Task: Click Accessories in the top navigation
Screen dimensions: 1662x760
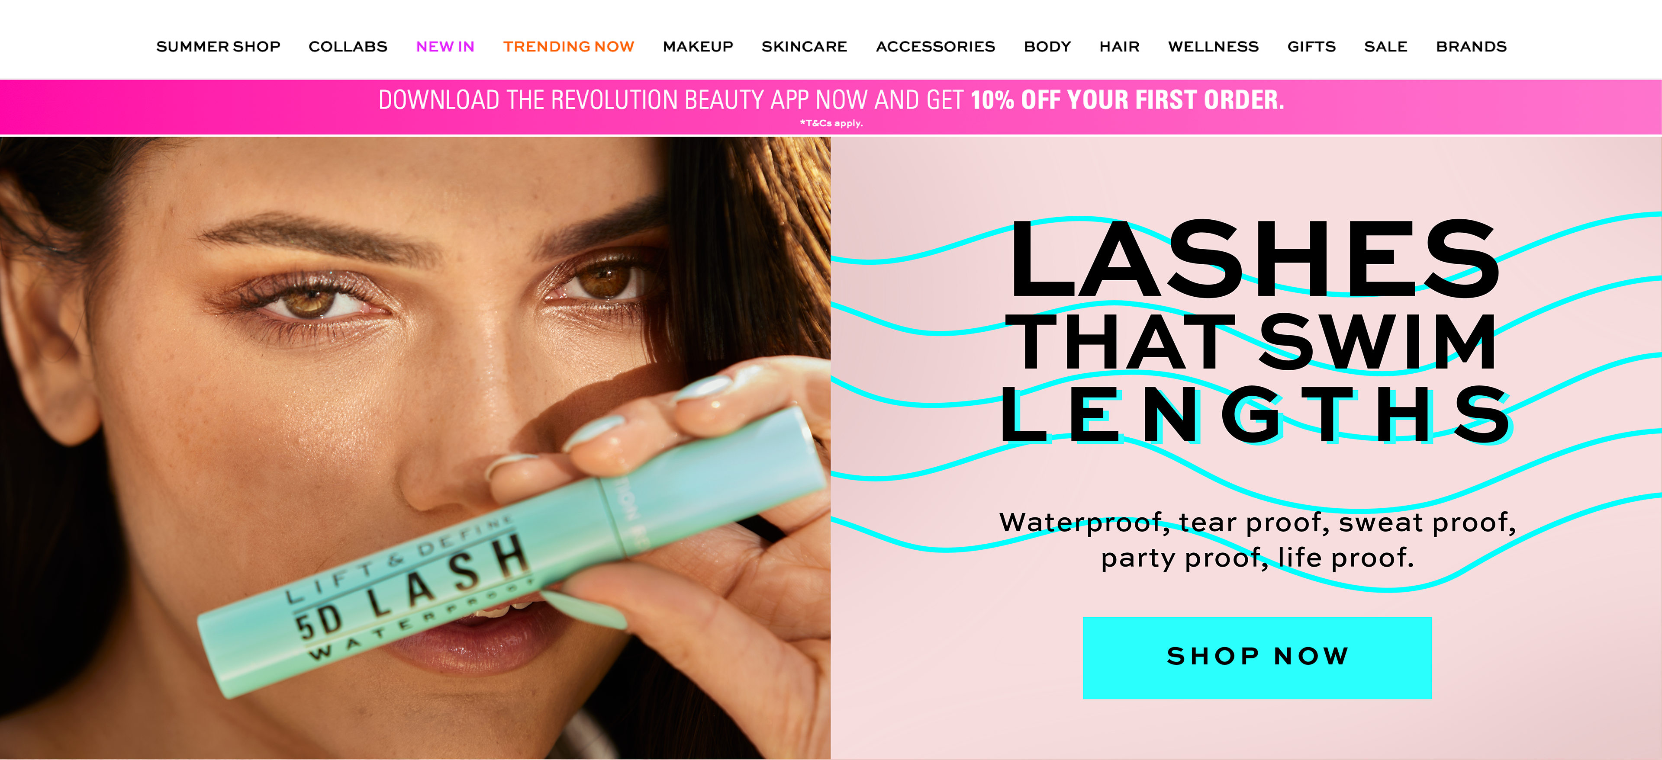Action: coord(935,46)
